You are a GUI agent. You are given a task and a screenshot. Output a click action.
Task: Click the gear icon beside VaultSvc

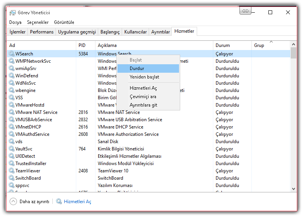[12, 149]
